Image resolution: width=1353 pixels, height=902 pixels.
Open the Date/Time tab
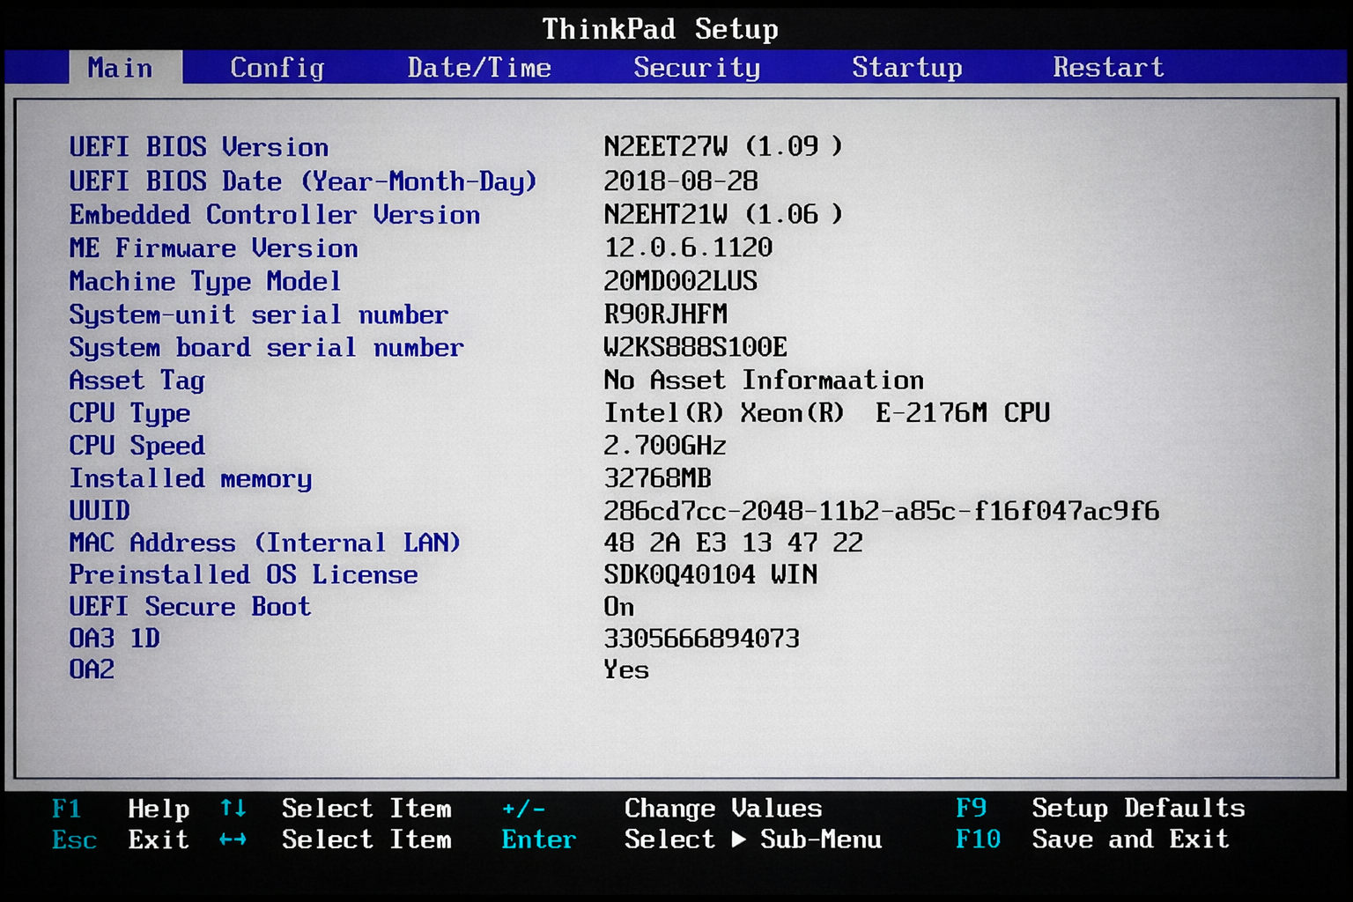coord(478,67)
